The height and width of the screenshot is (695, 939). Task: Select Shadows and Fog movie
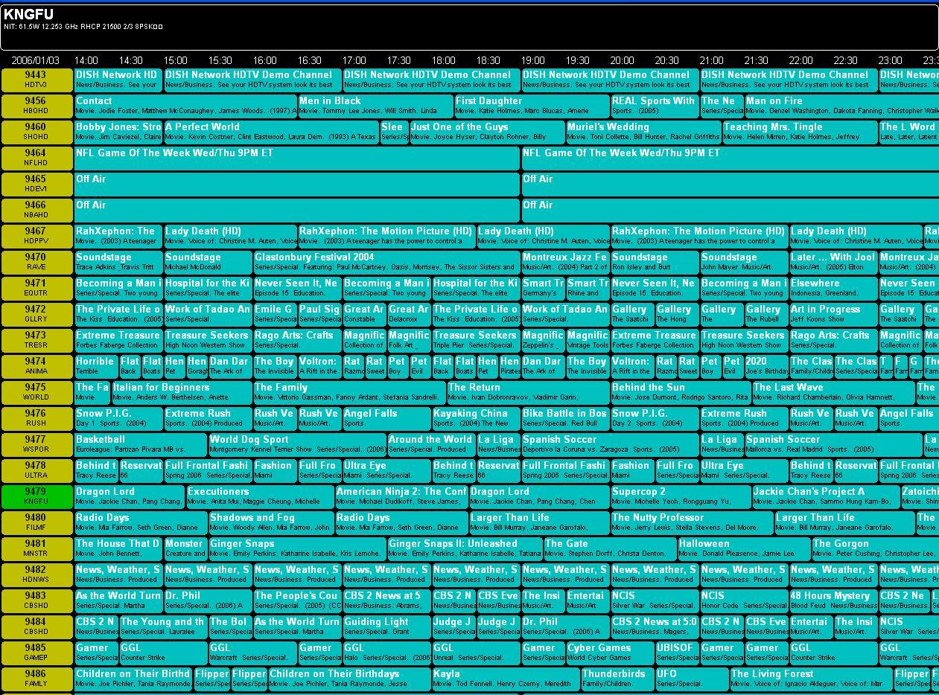[271, 522]
